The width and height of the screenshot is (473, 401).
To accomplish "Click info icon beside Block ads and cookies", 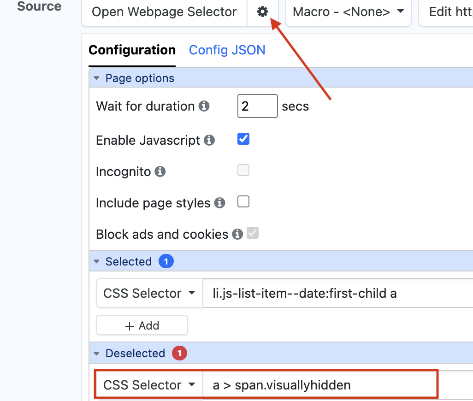I will (x=237, y=234).
